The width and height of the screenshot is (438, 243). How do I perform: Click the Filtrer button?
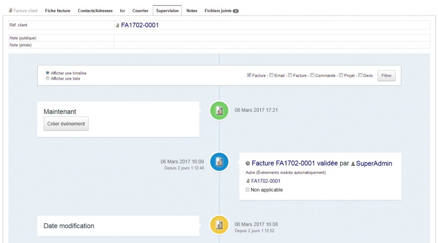(387, 76)
